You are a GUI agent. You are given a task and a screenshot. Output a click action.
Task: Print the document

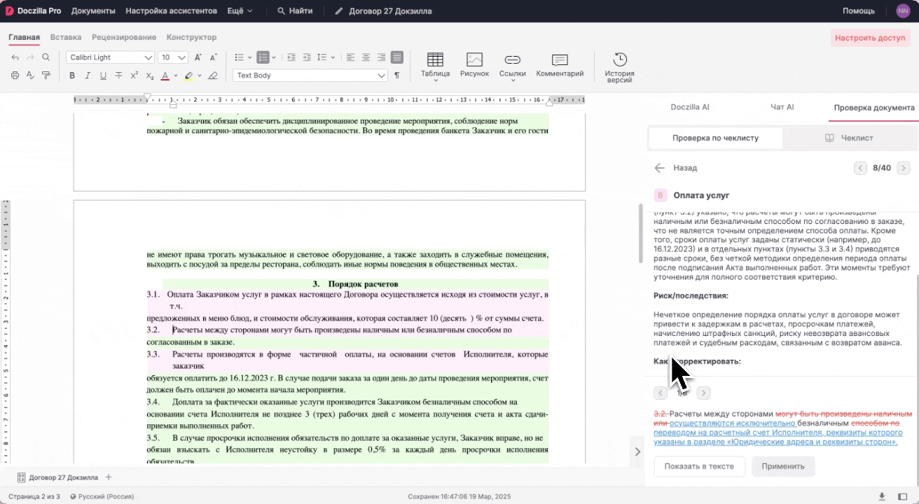coord(15,76)
